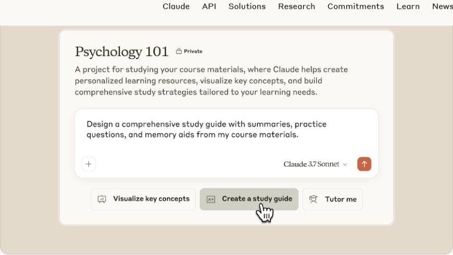Go to the Research page
The width and height of the screenshot is (453, 255).
pyautogui.click(x=296, y=6)
